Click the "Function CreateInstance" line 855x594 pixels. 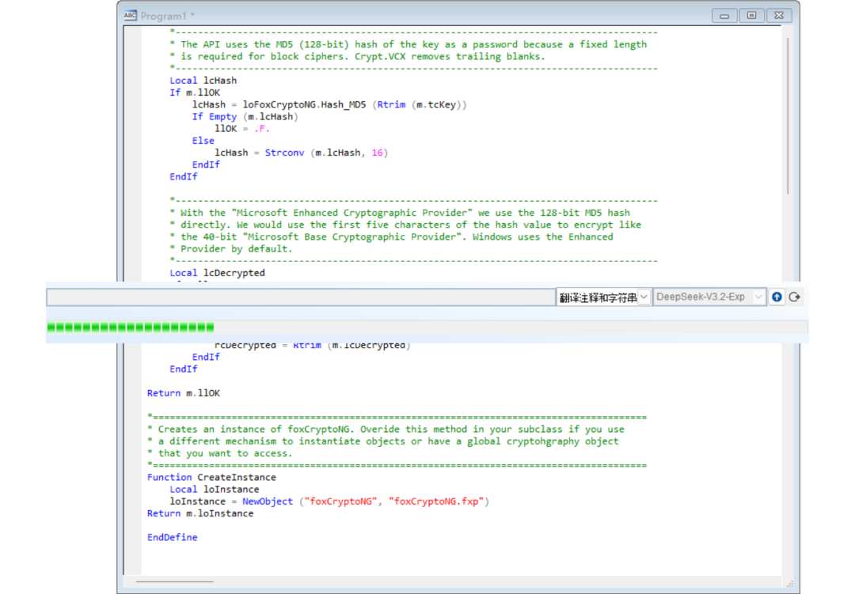211,477
